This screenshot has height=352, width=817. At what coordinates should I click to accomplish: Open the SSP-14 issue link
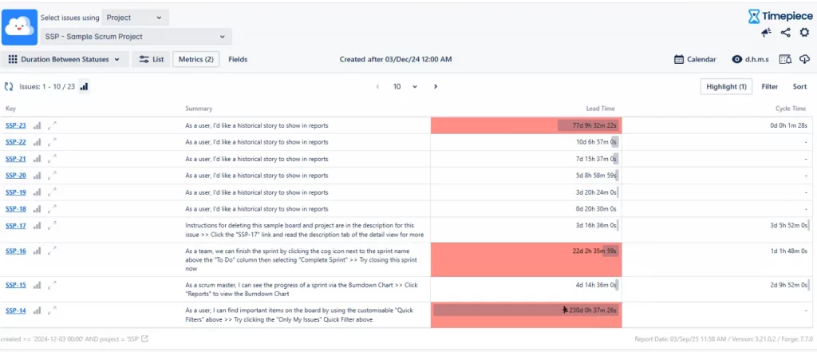coord(16,310)
